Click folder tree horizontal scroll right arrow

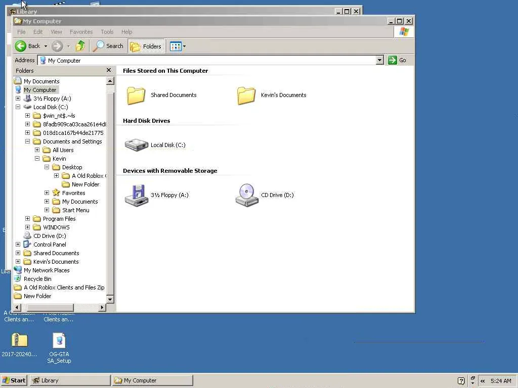tap(102, 308)
